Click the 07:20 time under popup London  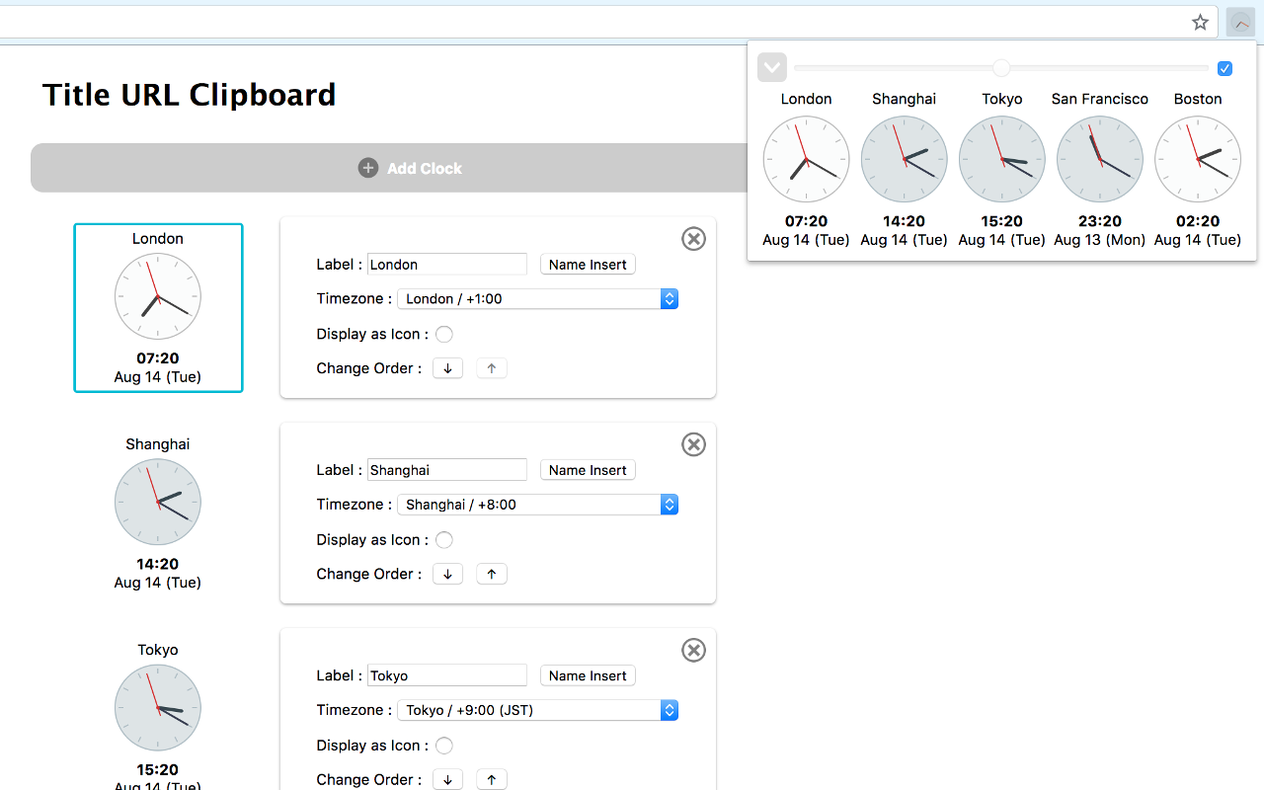[x=806, y=221]
